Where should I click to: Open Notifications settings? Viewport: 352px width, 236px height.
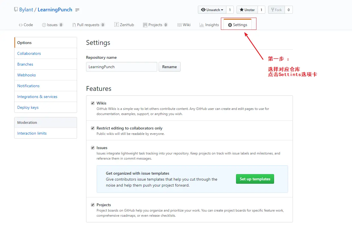pos(45,86)
